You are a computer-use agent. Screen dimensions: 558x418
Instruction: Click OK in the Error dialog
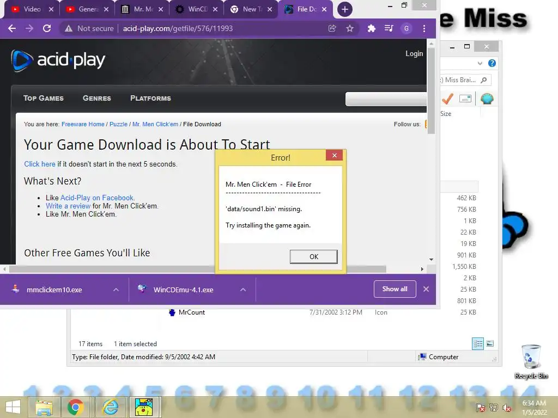313,257
